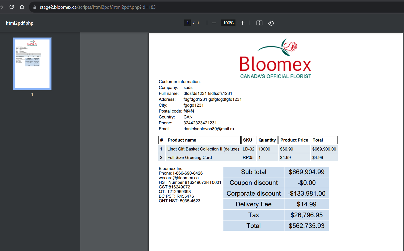This screenshot has width=404, height=251.
Task: Click the 100% zoom level field
Action: pyautogui.click(x=228, y=23)
